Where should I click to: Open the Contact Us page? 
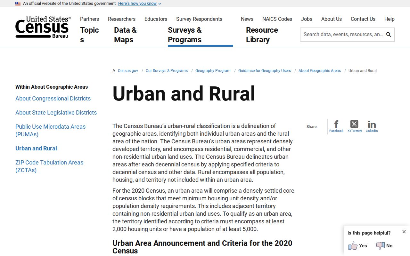click(x=363, y=19)
